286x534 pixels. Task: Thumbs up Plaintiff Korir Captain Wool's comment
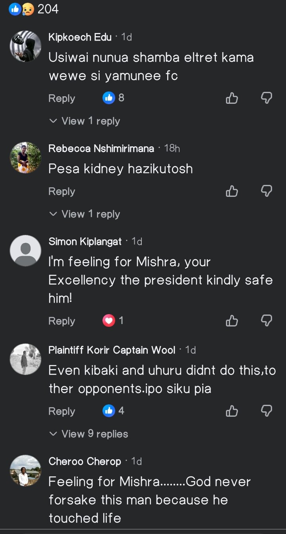point(232,411)
